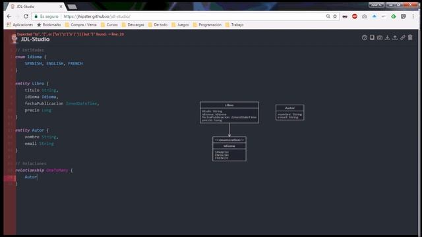Open the Descargas bookmarks folder

[x=133, y=25]
